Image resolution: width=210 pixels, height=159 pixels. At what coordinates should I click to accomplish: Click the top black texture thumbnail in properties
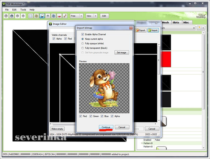pyautogui.click(x=166, y=42)
